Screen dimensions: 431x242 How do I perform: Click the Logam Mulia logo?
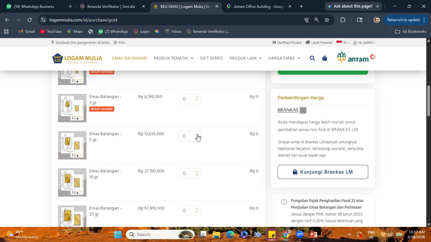[x=77, y=59]
